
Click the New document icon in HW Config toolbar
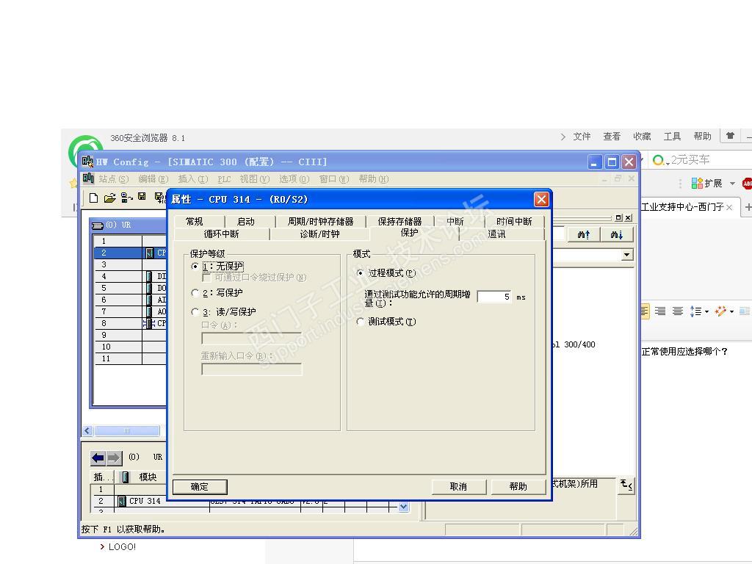[93, 198]
